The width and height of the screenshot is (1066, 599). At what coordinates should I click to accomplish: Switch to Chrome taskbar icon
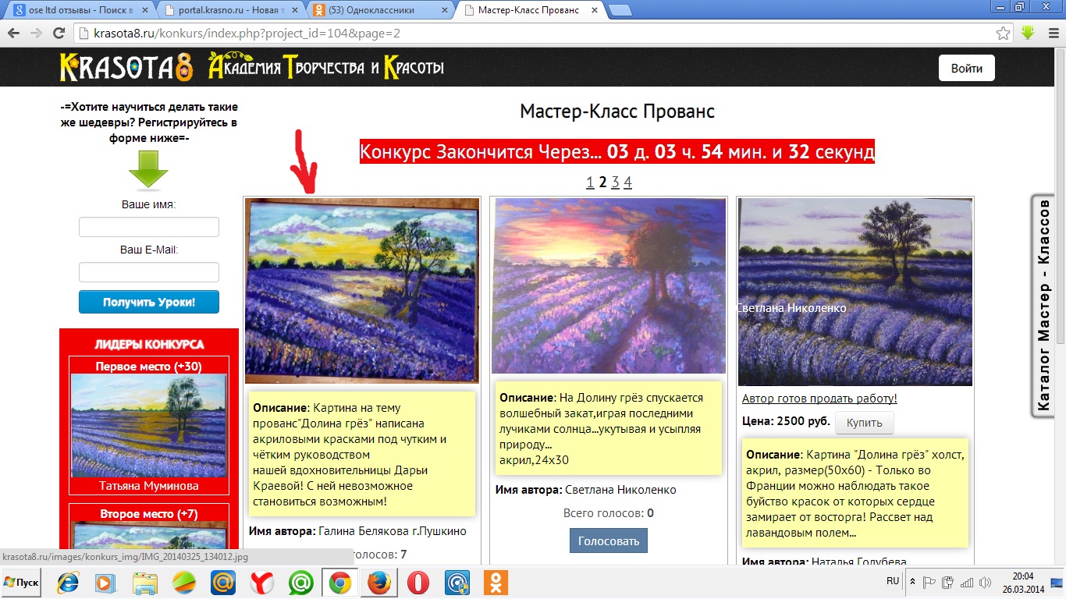click(340, 583)
